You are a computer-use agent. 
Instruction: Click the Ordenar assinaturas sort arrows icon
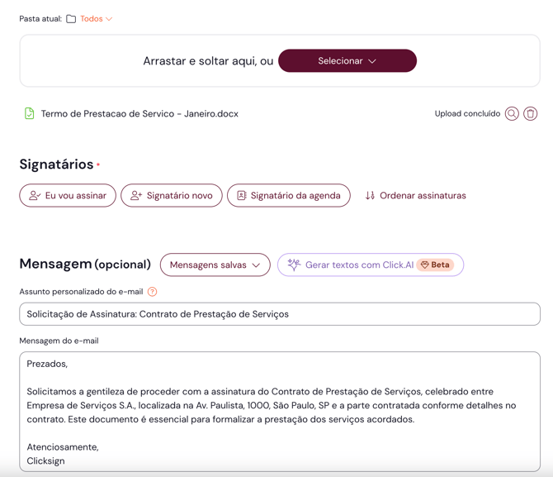click(x=370, y=196)
